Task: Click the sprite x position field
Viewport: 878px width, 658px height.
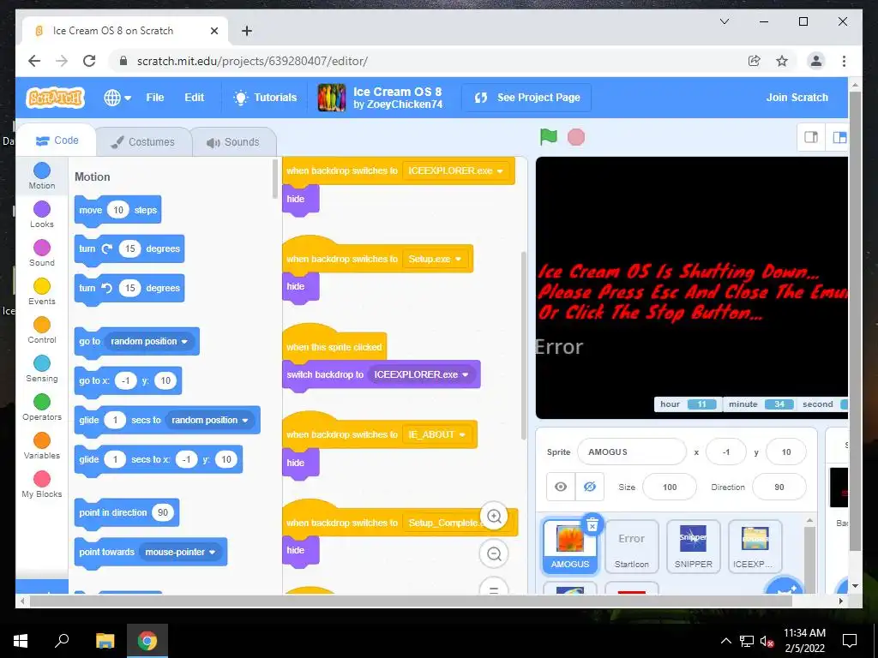Action: [x=726, y=452]
